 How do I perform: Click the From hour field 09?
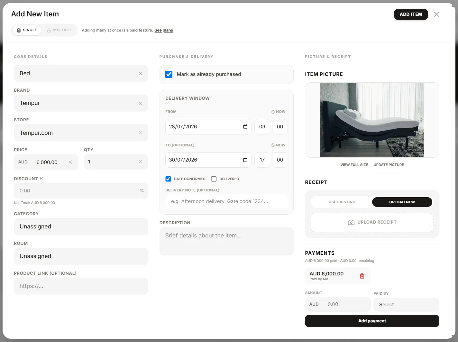[x=262, y=127]
